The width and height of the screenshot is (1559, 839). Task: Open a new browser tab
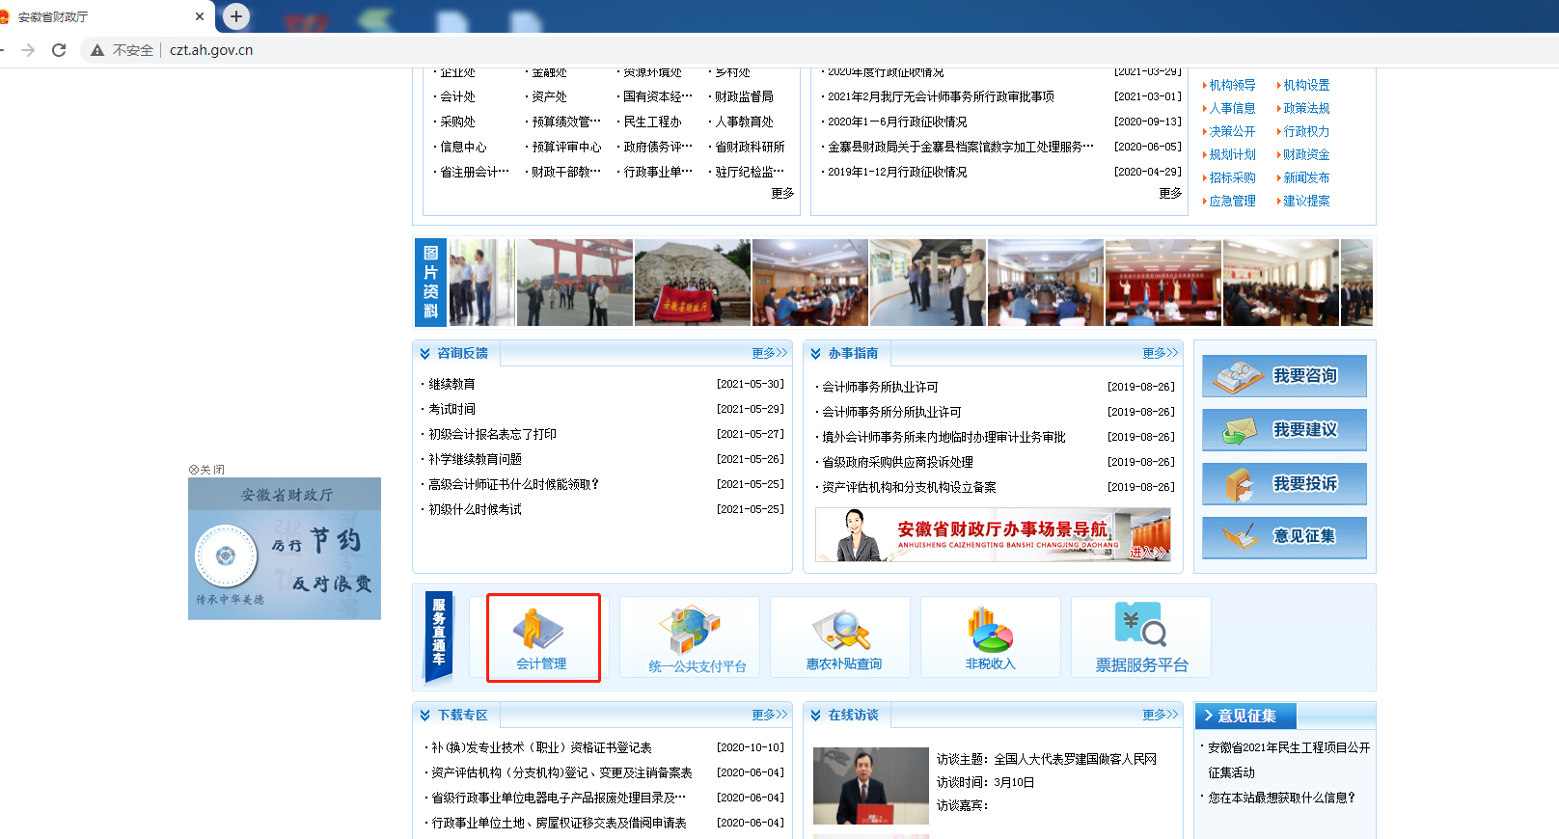(236, 16)
